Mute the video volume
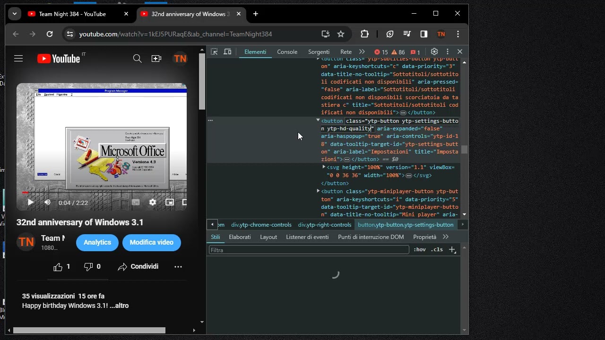605x340 pixels. [47, 203]
